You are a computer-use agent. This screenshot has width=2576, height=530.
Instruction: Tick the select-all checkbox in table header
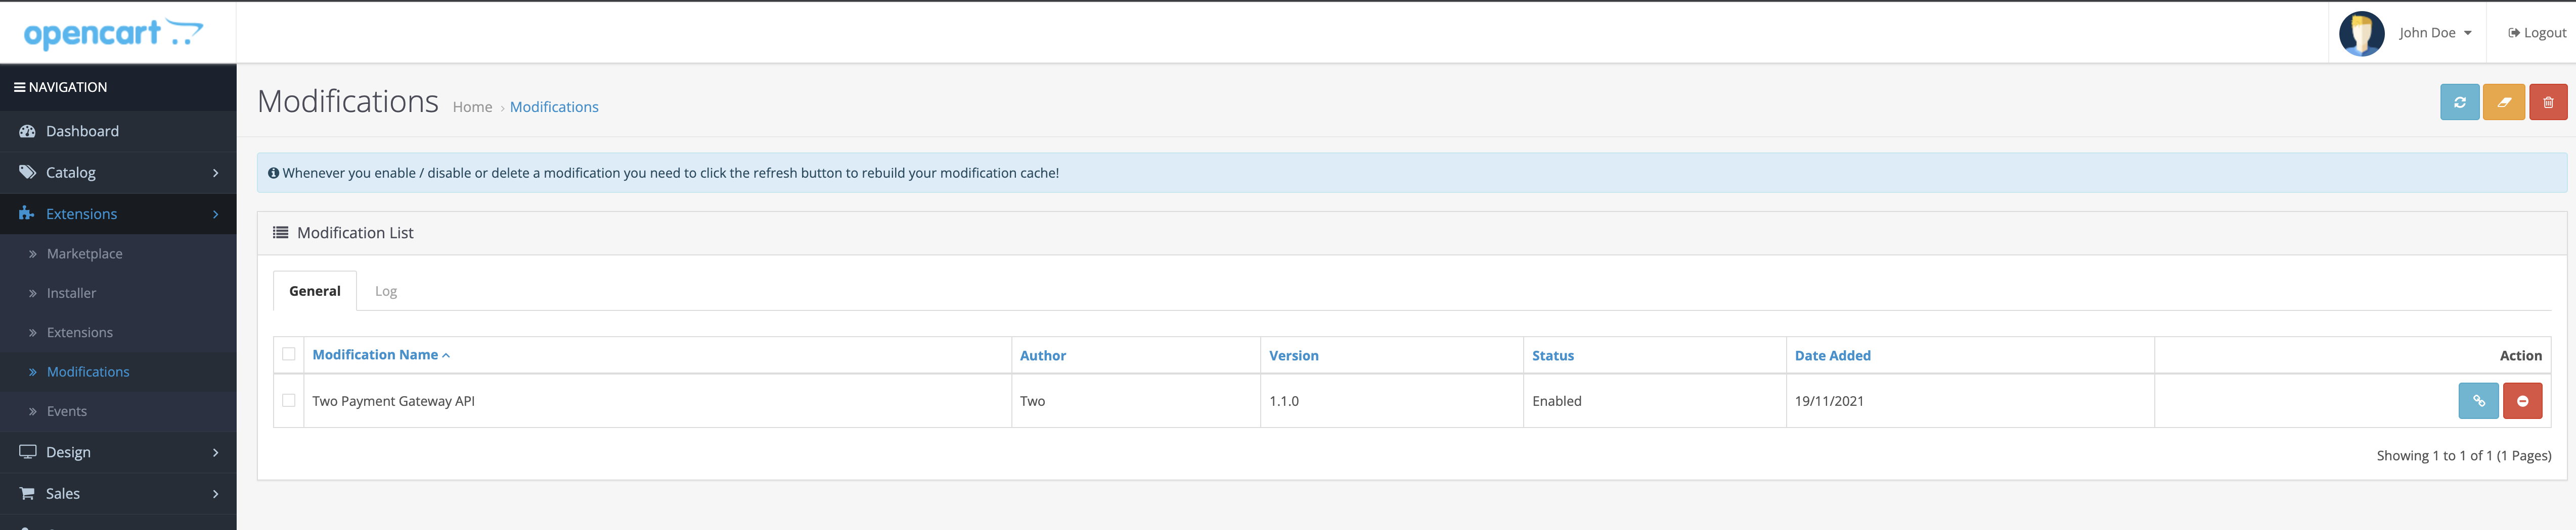(x=289, y=353)
